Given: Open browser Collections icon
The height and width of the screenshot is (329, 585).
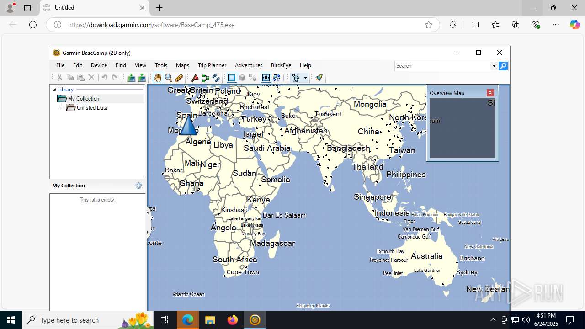Looking at the screenshot, I should tap(516, 25).
